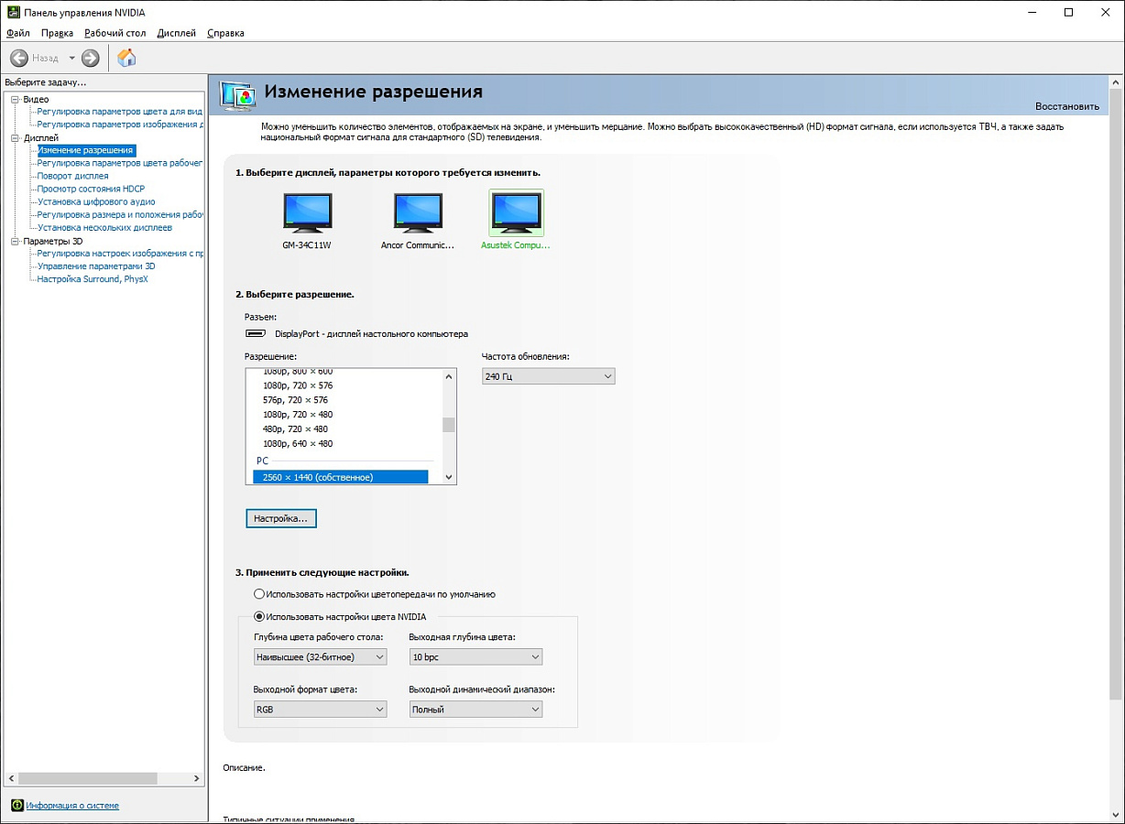
Task: Open 'Установка нескольких дисплеев' task
Action: [x=104, y=227]
